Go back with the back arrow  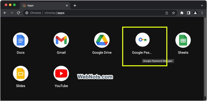pyautogui.click(x=5, y=13)
